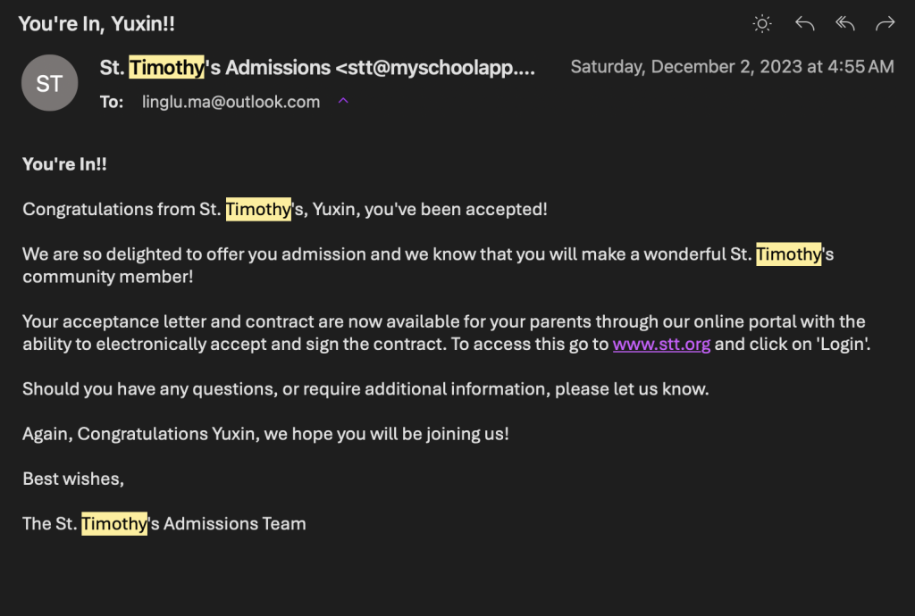Click the bold You're In!! body heading
915x616 pixels.
pos(64,164)
